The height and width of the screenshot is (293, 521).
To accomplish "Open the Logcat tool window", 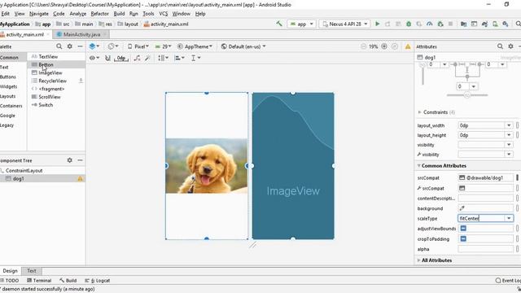I will pyautogui.click(x=97, y=280).
